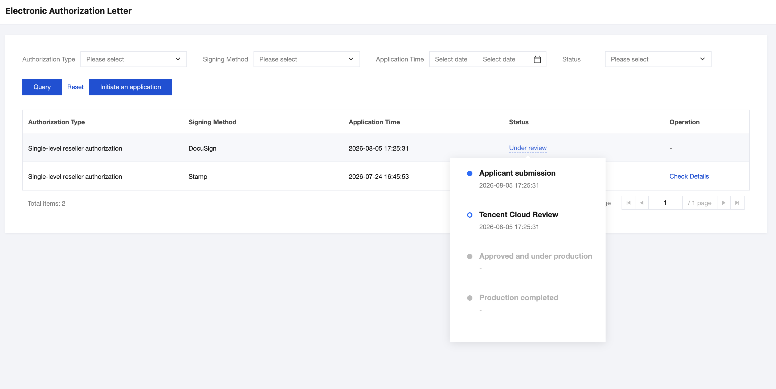
Task: Click the Query button
Action: click(42, 87)
